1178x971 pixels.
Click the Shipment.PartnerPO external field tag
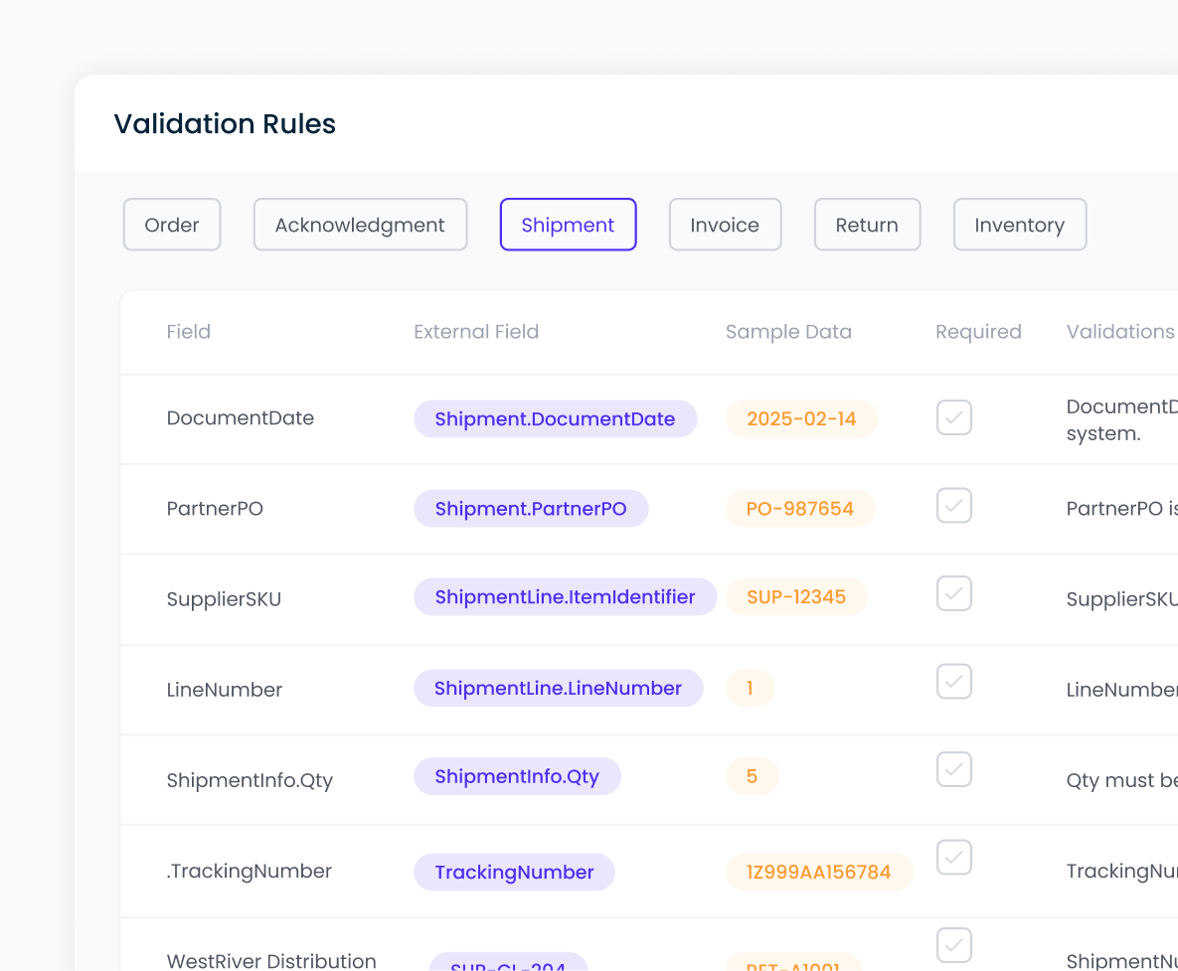pos(531,509)
